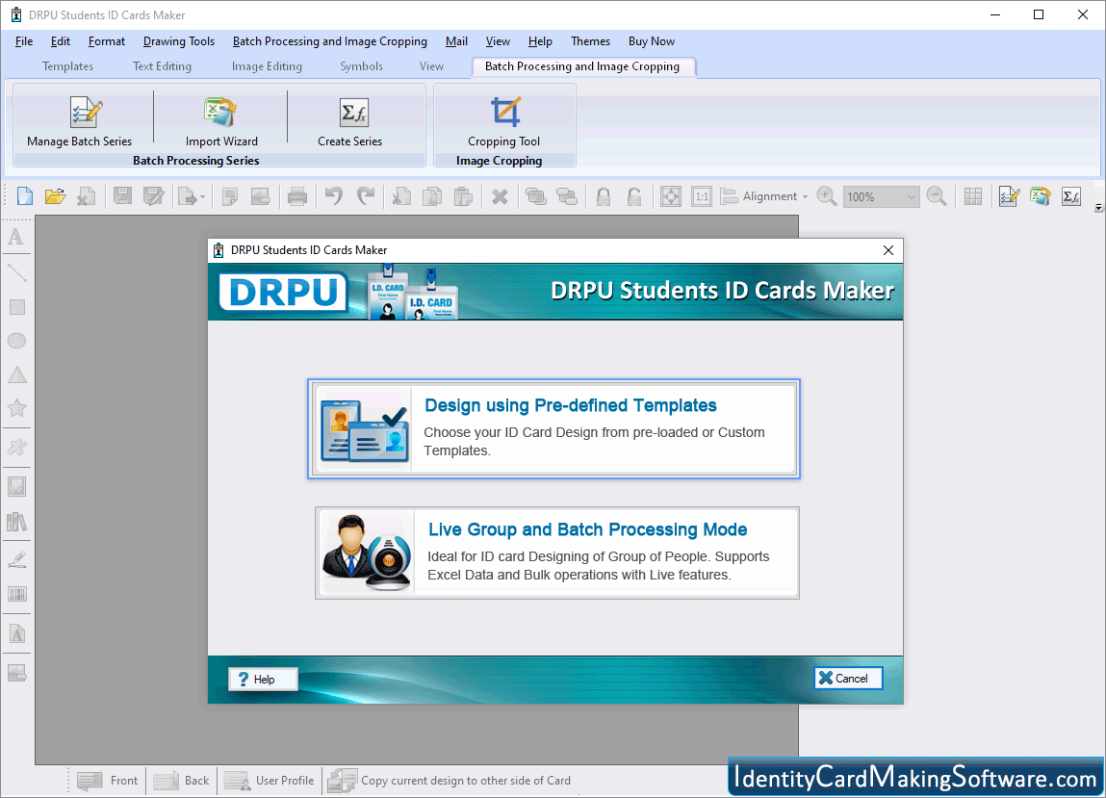Click the lock padlock toolbar icon
The height and width of the screenshot is (798, 1106).
pyautogui.click(x=604, y=196)
